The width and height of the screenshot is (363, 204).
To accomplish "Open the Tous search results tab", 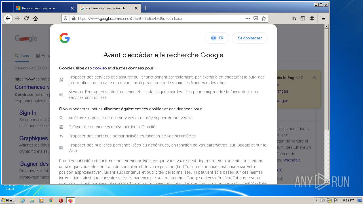I will [22, 56].
